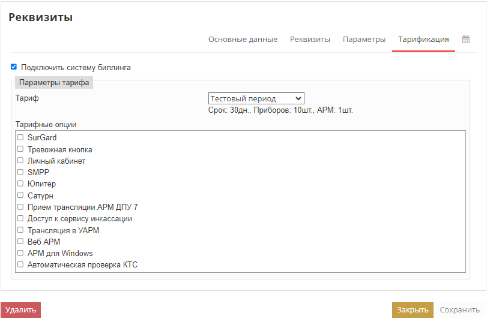This screenshot has height=319, width=487.
Task: Click the 'Сохранить' button
Action: [459, 309]
